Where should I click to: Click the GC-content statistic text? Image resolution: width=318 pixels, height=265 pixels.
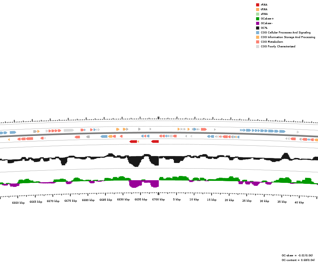(298, 260)
